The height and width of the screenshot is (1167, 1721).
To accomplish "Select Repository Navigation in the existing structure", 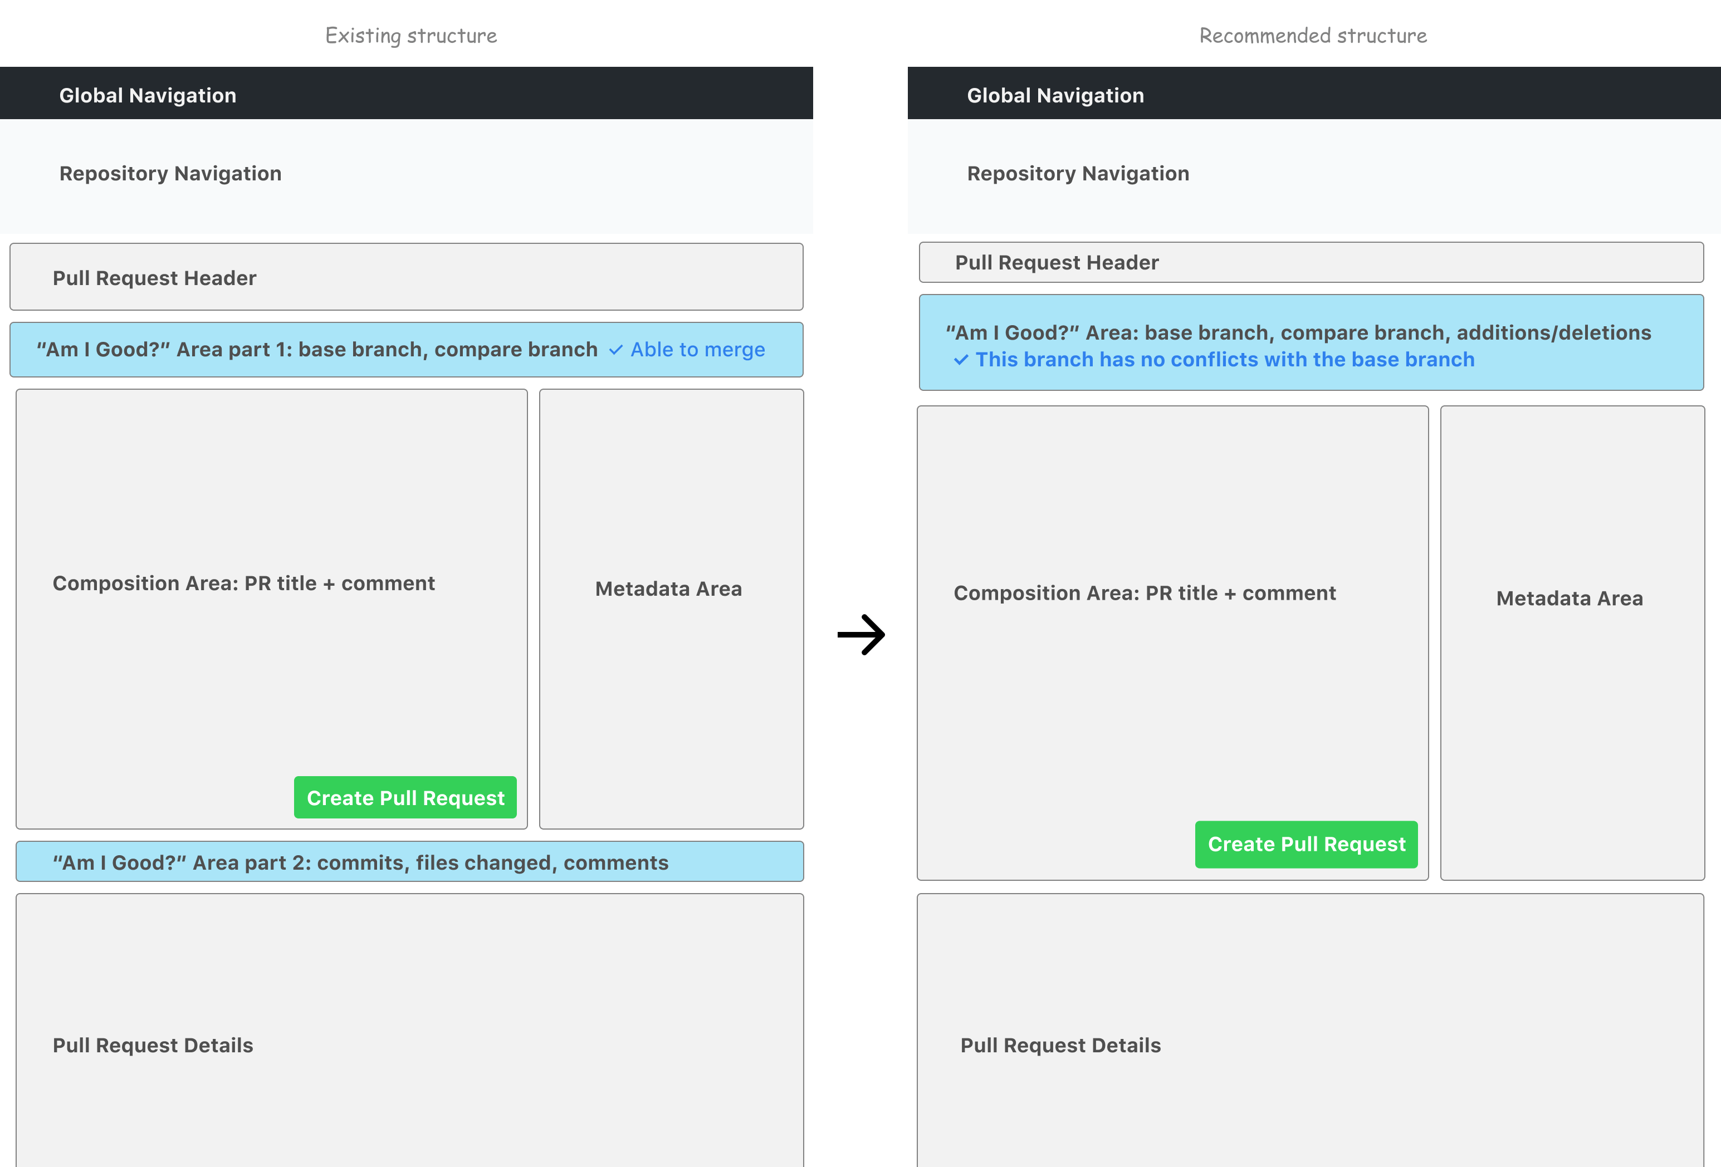I will coord(407,176).
